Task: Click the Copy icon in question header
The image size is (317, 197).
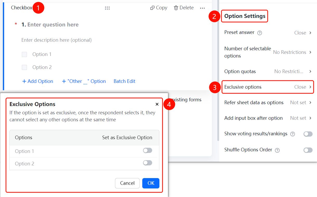Action: (152, 8)
